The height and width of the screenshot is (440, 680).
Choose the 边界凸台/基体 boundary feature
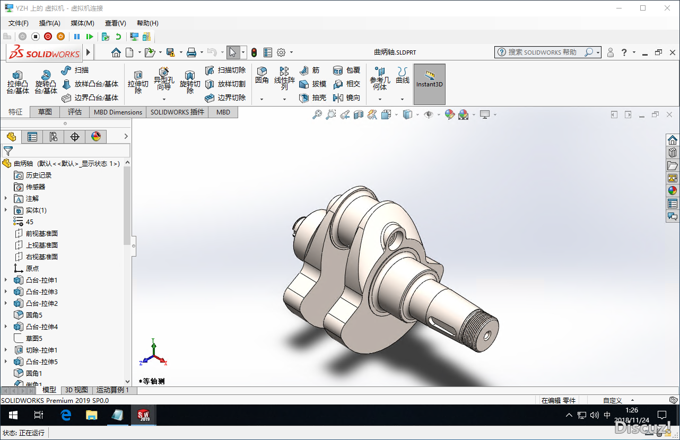coord(90,98)
